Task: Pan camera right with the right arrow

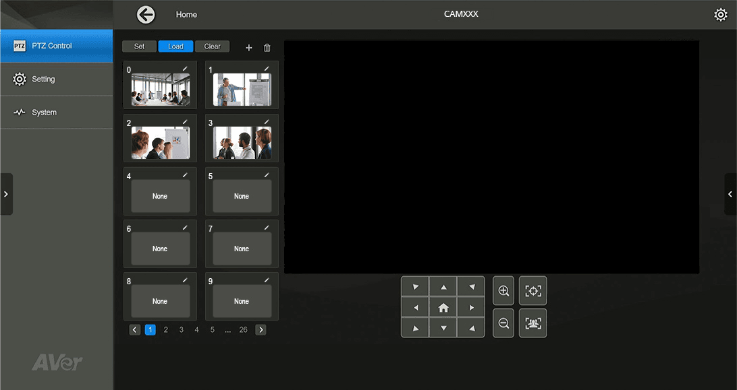Action: pos(471,307)
